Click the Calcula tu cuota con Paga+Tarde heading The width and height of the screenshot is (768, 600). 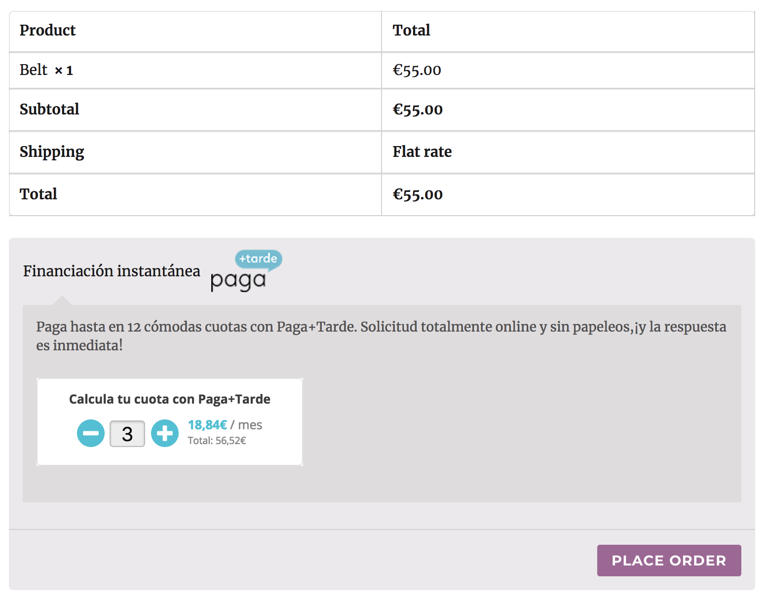click(169, 399)
